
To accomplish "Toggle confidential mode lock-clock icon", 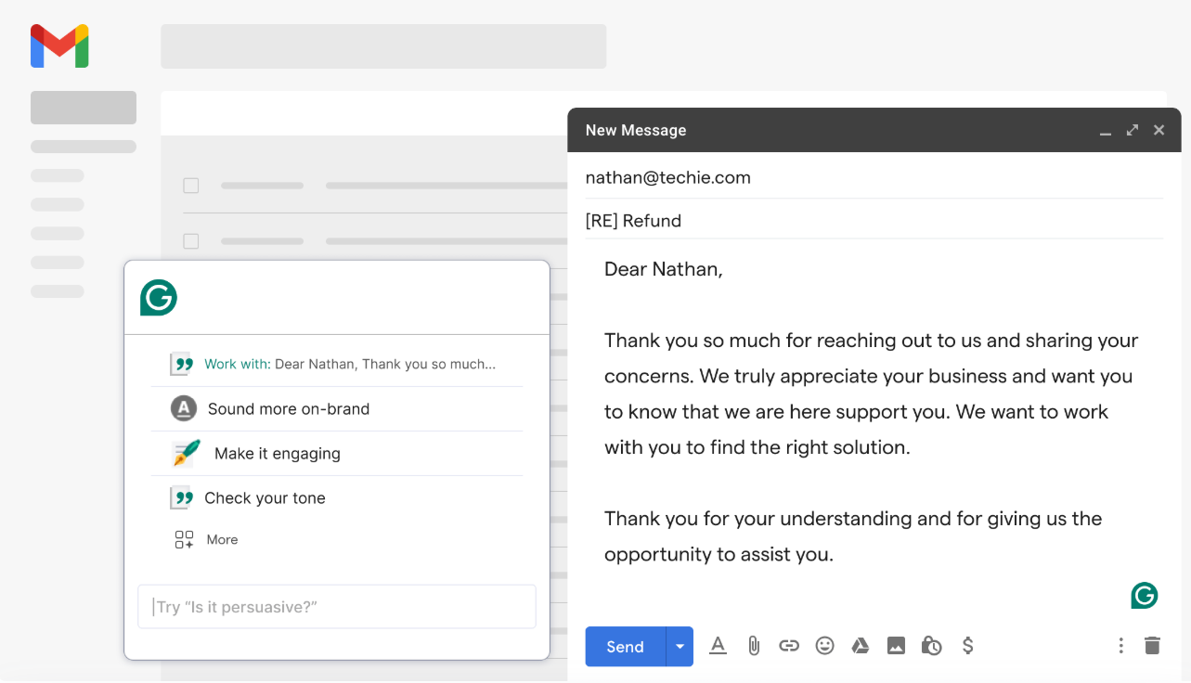I will point(932,646).
